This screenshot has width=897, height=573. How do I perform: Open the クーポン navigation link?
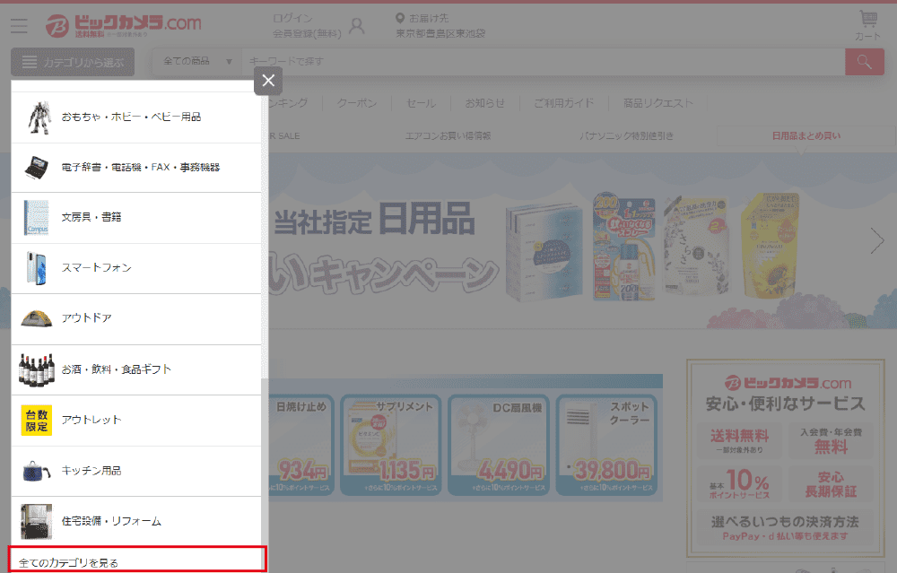click(x=356, y=103)
